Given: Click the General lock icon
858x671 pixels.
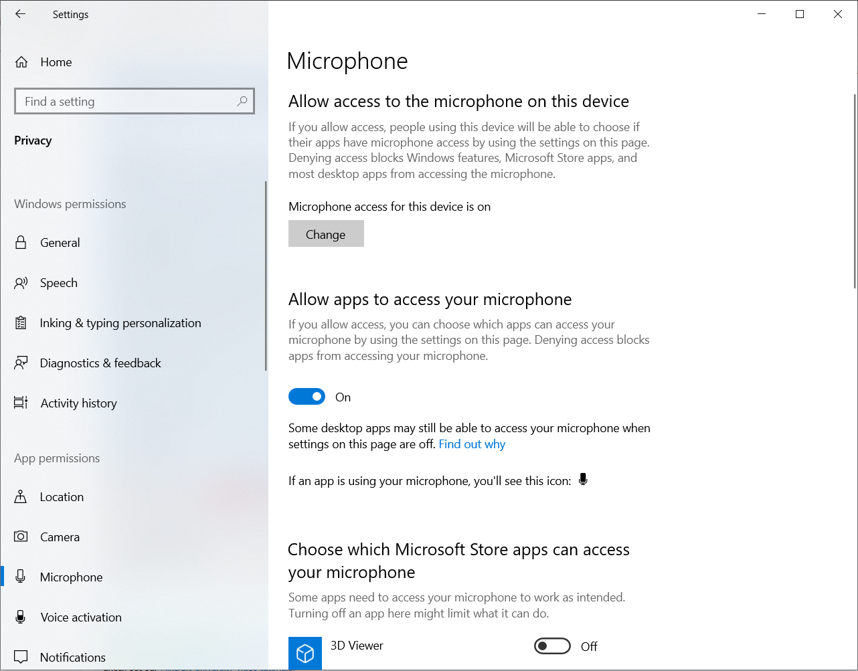Looking at the screenshot, I should pos(21,242).
